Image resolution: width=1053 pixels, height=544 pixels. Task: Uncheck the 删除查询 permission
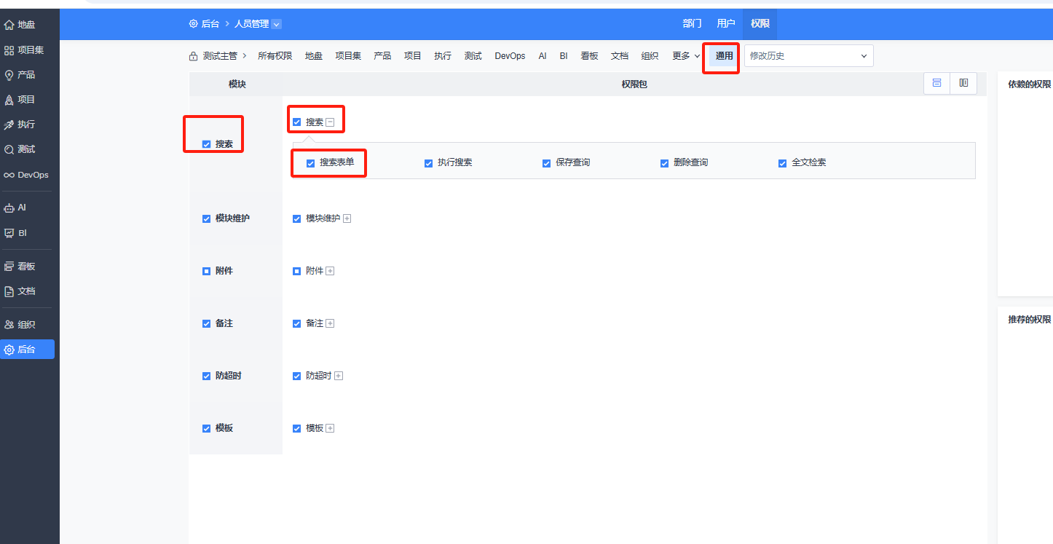pyautogui.click(x=664, y=163)
